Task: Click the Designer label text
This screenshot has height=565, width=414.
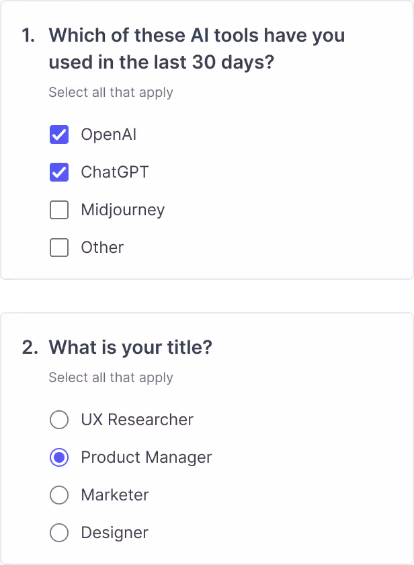Action: tap(114, 533)
